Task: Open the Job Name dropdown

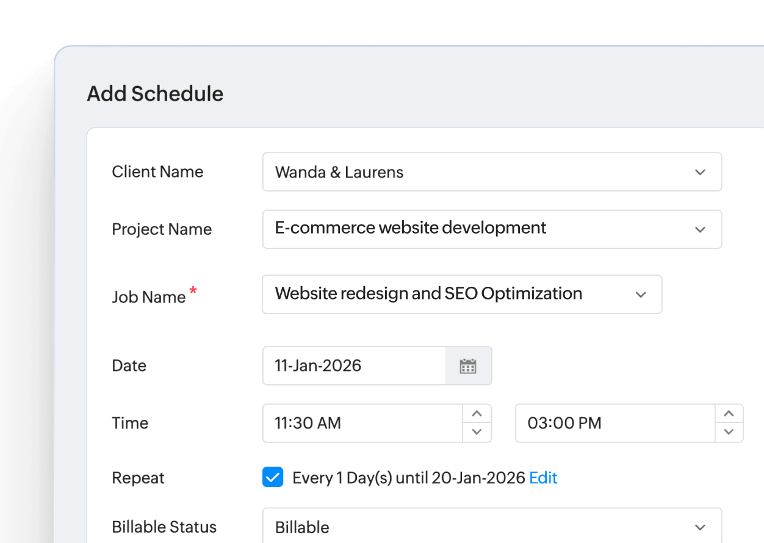Action: (641, 294)
